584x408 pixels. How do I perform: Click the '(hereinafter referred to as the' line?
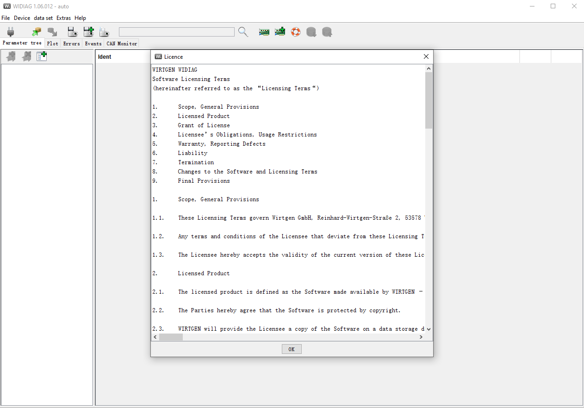click(236, 88)
